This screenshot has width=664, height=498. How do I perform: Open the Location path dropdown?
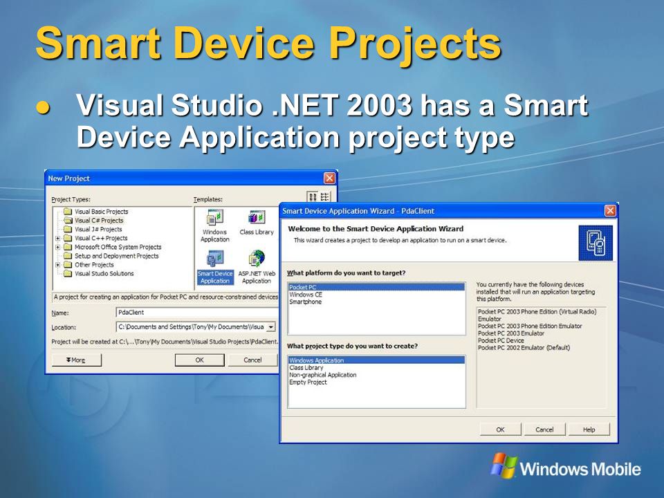coord(271,327)
